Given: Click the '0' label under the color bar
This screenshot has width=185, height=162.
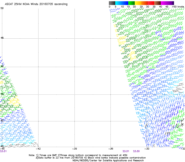Looking at the screenshot, I should 109,7.
